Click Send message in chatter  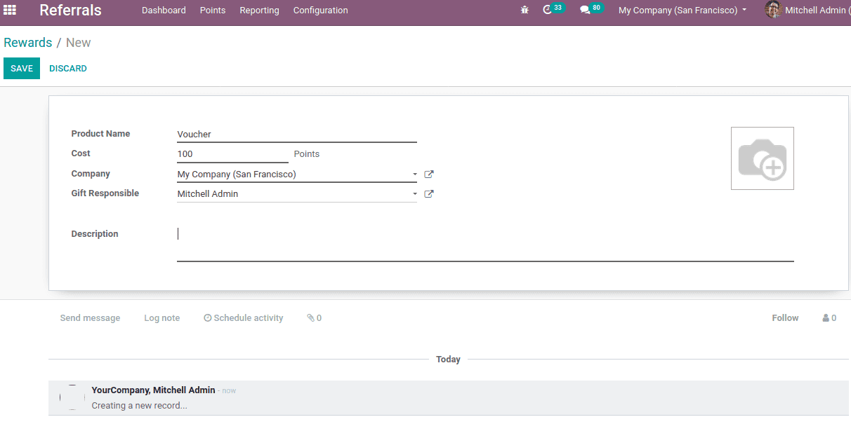click(x=90, y=318)
